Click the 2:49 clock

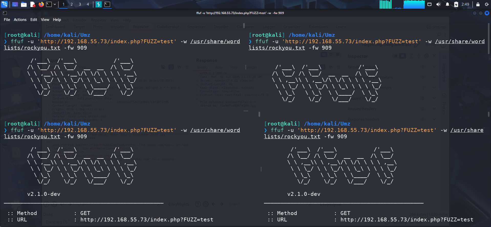[x=465, y=4]
